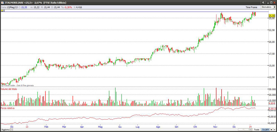Click the 0,0013 relative strength value
The image size is (277, 132).
coord(272,108)
